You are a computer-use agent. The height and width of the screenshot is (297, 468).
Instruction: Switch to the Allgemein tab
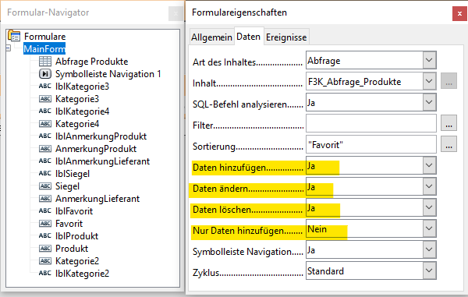(x=211, y=37)
